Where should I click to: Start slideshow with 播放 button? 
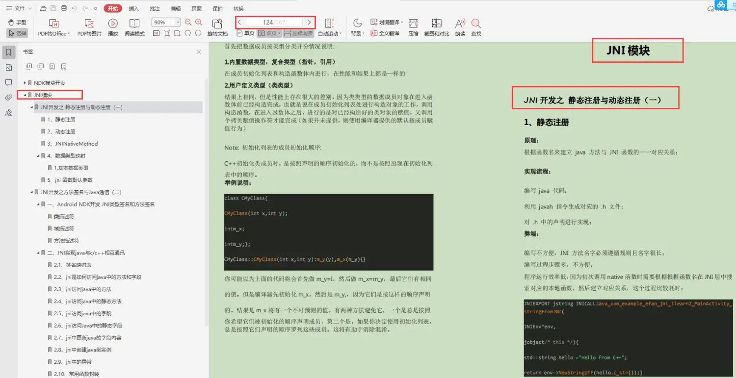click(113, 28)
